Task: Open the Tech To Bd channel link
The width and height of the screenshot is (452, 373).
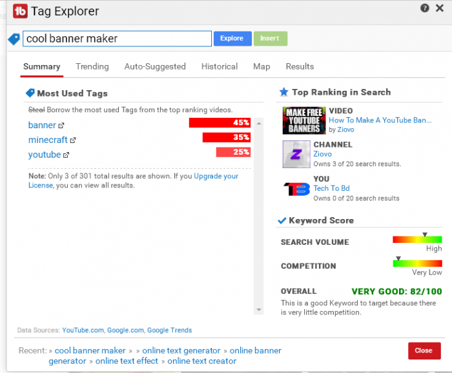Action: [x=331, y=188]
